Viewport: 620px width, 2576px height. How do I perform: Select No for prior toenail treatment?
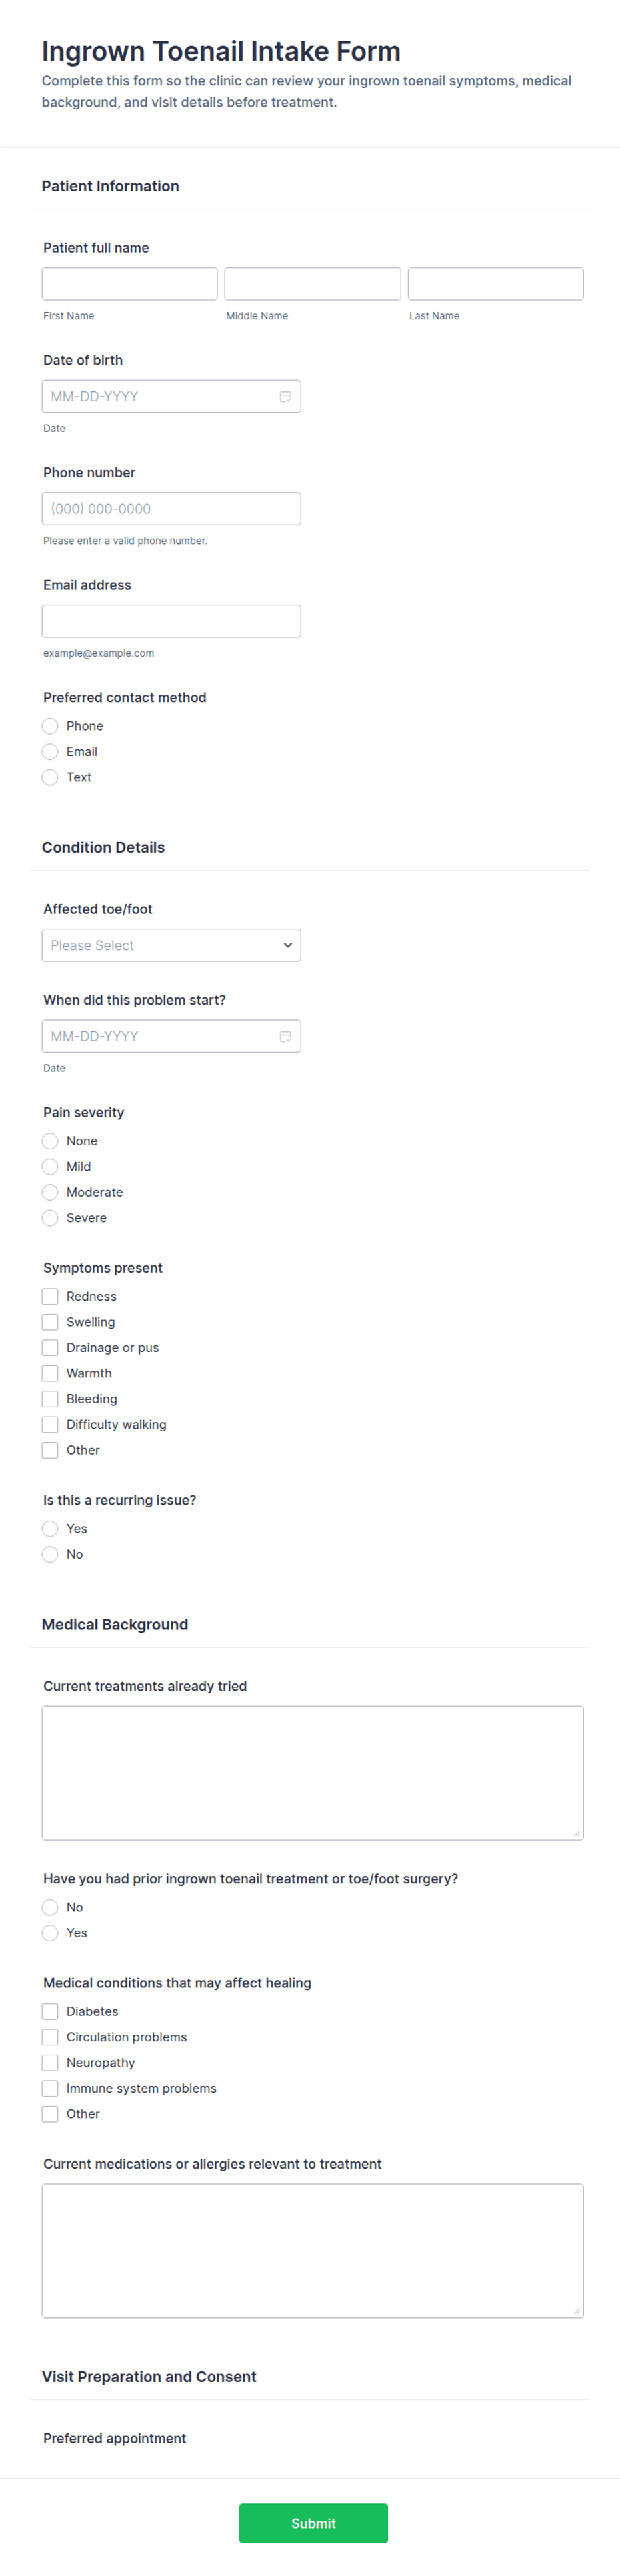[x=50, y=1907]
